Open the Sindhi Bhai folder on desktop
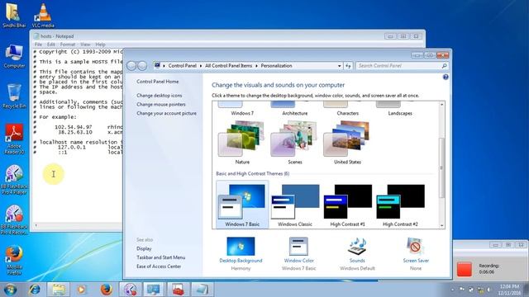This screenshot has height=297, width=529. (x=13, y=15)
